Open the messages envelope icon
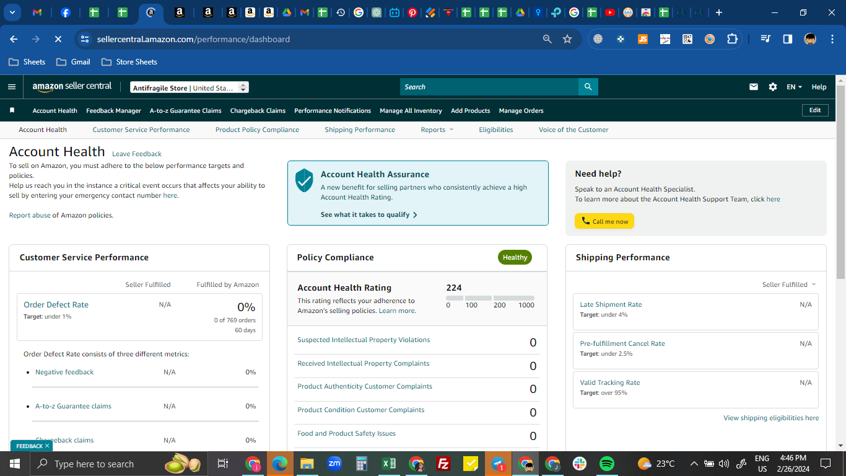 pos(754,87)
